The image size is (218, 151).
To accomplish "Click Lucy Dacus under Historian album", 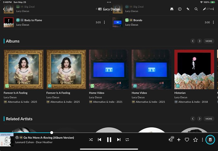I will (x=181, y=97).
